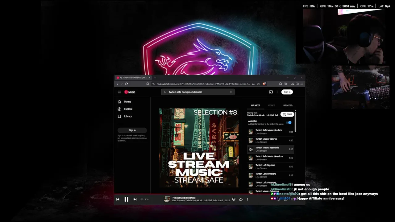The width and height of the screenshot is (395, 222).
Task: Play Twitch Safe Music: Nexalora from queue
Action: pos(271,158)
